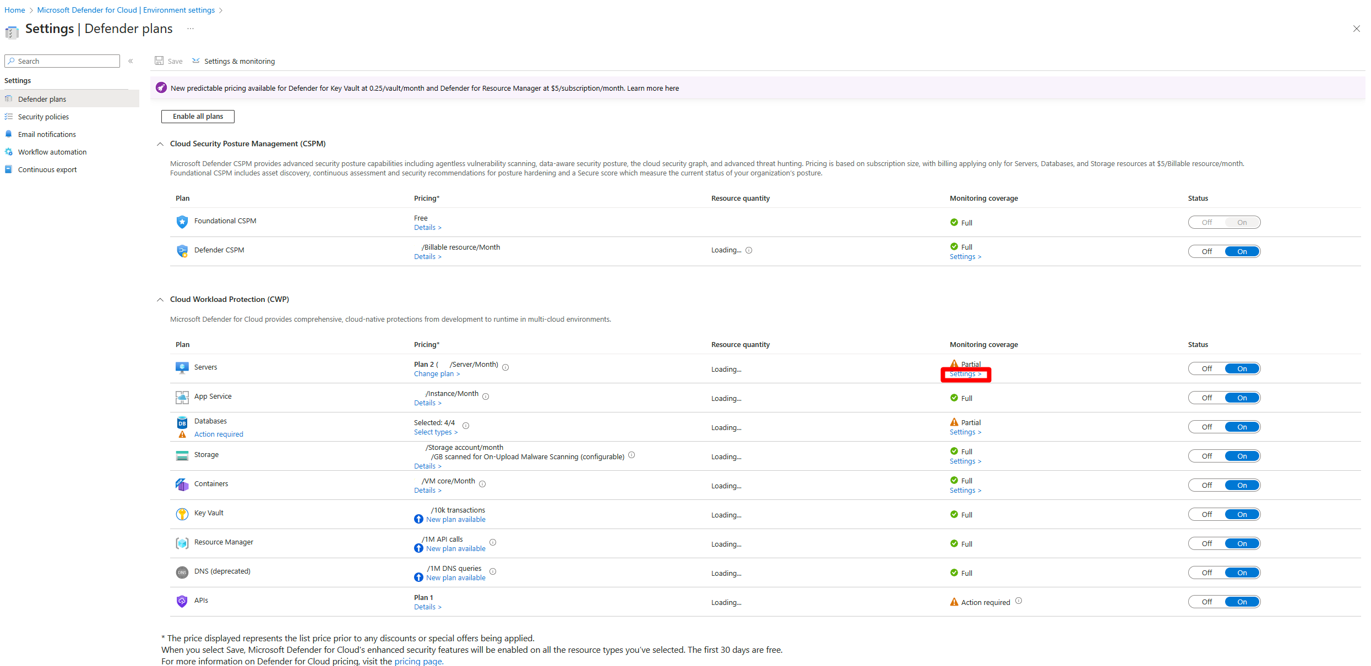Open the pricing page link
The width and height of the screenshot is (1371, 666).
point(418,661)
